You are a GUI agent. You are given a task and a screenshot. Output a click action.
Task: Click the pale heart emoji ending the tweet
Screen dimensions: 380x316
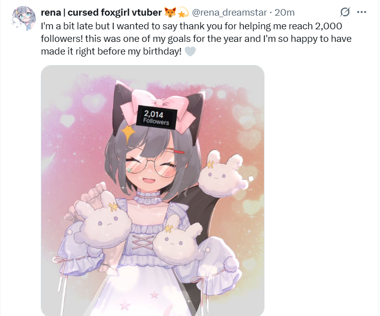[190, 51]
